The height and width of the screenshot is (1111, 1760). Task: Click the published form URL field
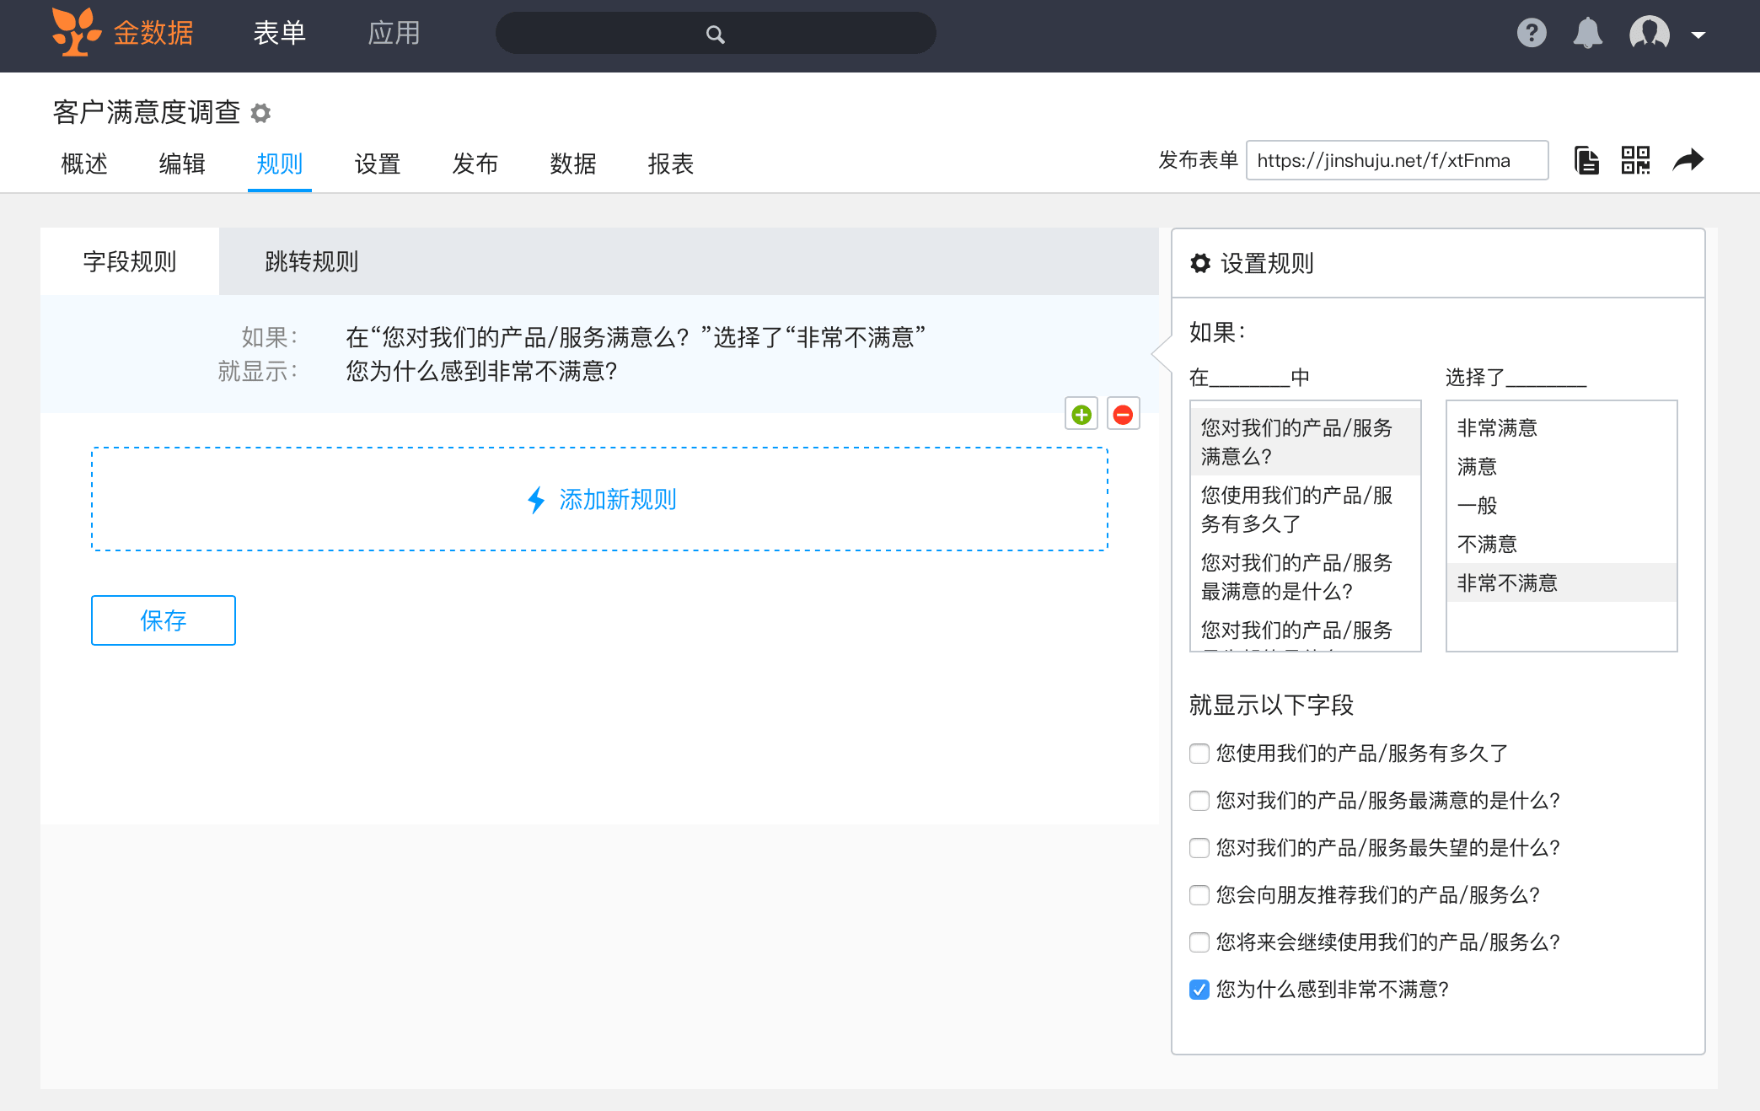click(x=1396, y=160)
